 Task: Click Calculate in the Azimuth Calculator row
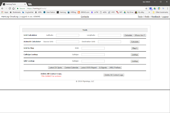135,42
